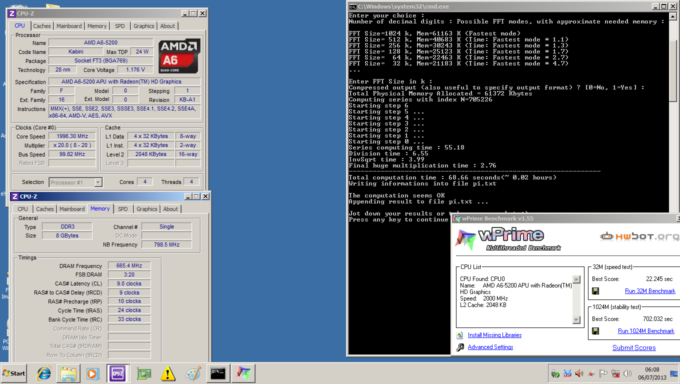Click CAS# Latency value 9.0 clocks
This screenshot has height=384, width=680.
tap(129, 283)
